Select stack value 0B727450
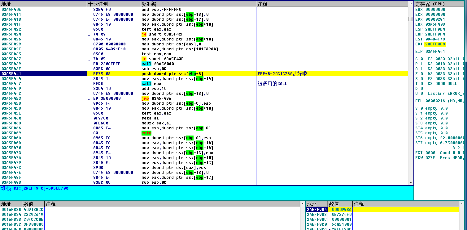 pyautogui.click(x=342, y=215)
